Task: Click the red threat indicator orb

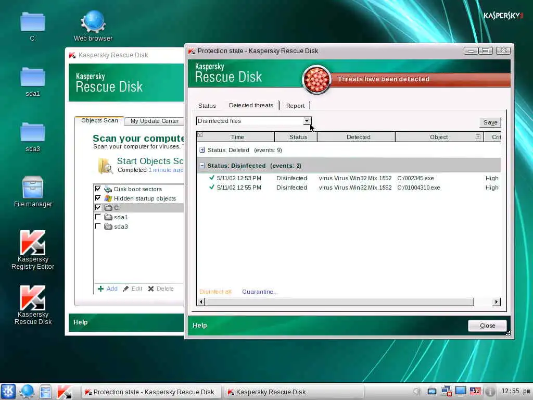Action: (316, 80)
